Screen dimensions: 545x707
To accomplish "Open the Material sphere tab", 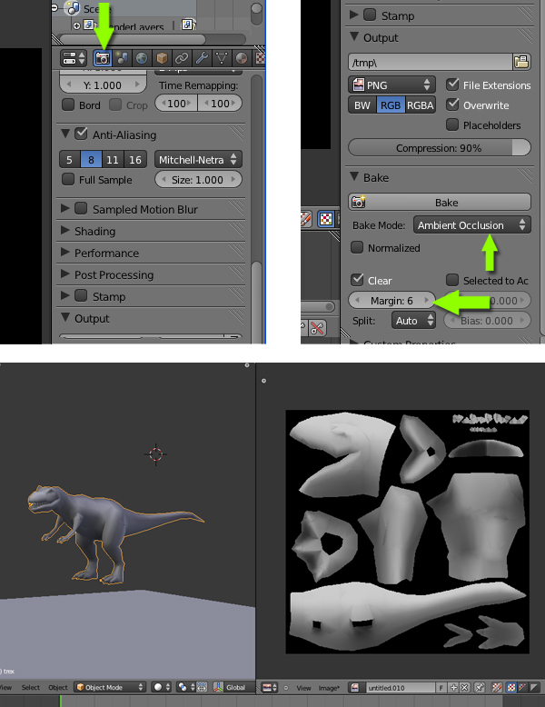I will [x=242, y=58].
